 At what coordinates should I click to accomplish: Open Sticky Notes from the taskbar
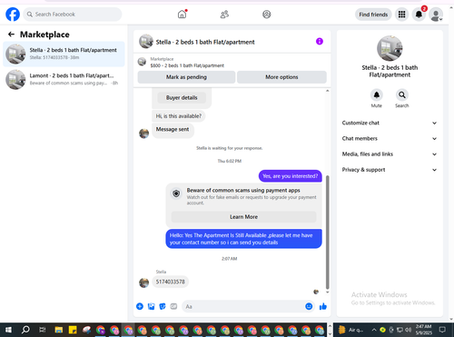tap(73, 330)
